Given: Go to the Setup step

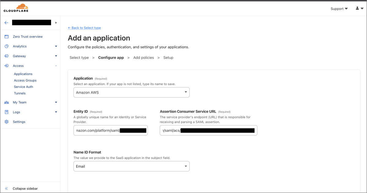Looking at the screenshot, I should 168,58.
